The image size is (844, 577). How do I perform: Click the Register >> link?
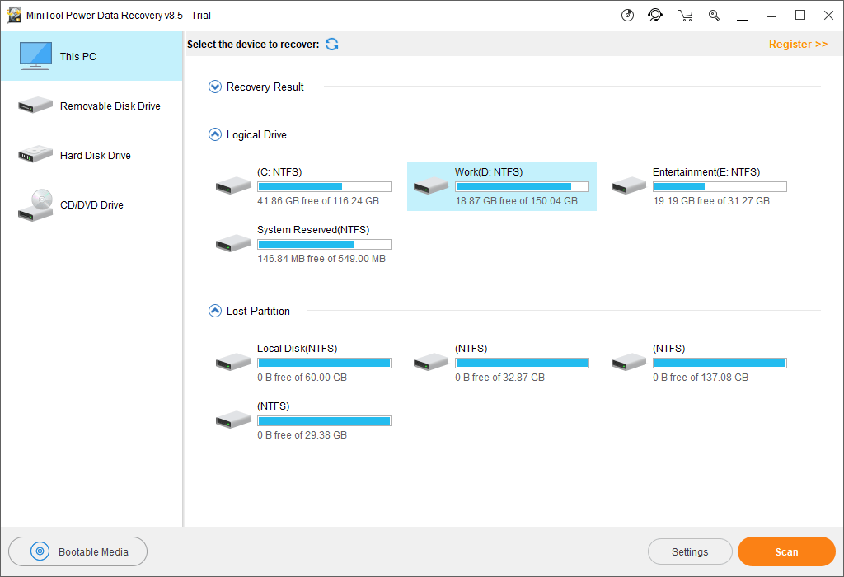click(x=798, y=45)
